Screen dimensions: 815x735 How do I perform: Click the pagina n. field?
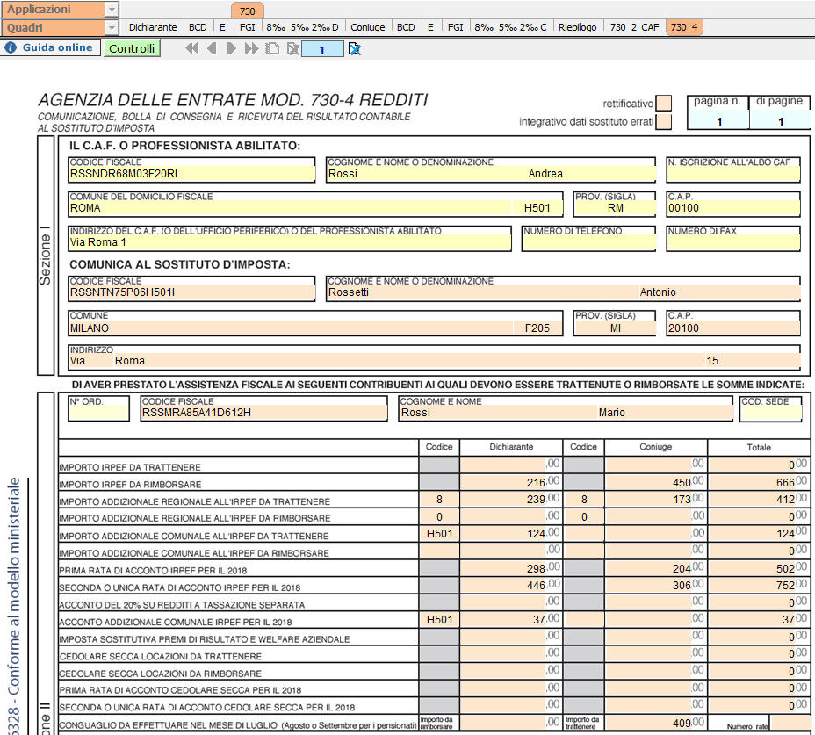(718, 122)
